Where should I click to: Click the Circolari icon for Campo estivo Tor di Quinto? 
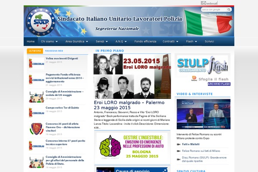(x=37, y=113)
